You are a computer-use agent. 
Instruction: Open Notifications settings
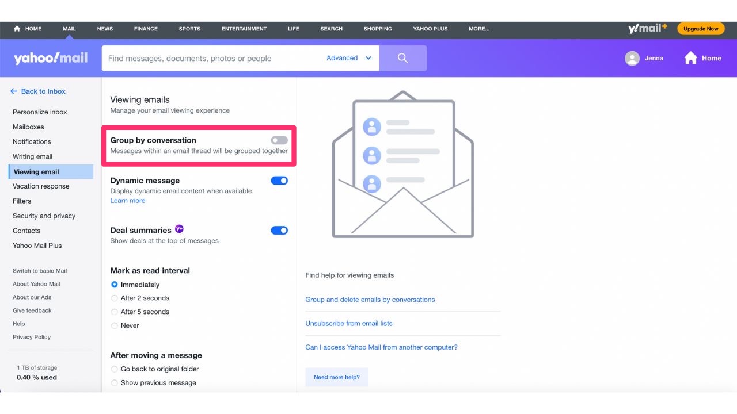tap(32, 141)
